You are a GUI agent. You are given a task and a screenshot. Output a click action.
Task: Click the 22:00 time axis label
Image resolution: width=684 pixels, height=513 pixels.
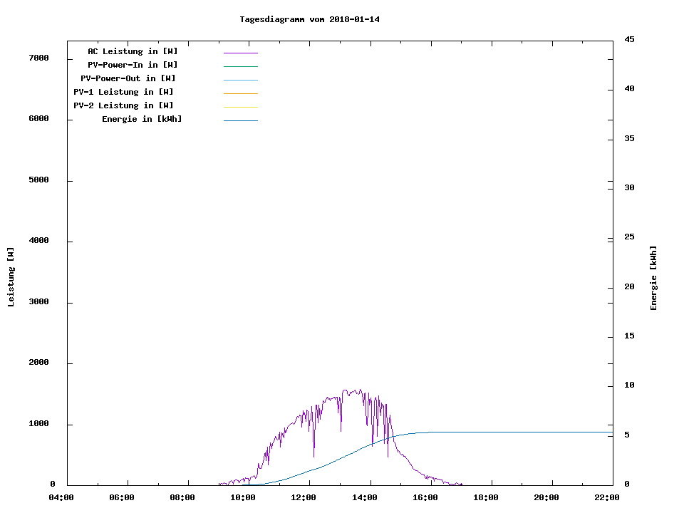click(606, 497)
